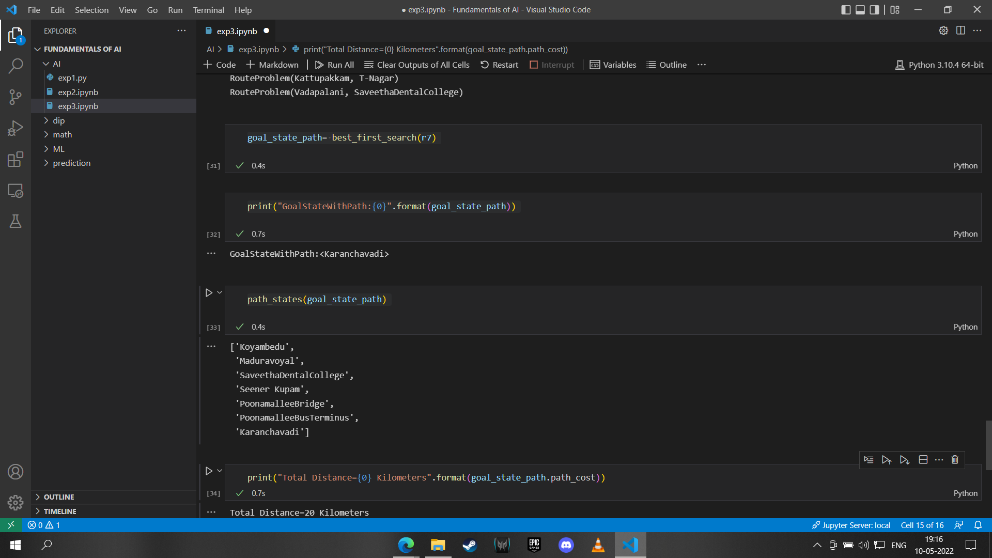Viewport: 992px width, 558px height.
Task: Toggle the bottom panel layout button
Action: coord(860,10)
